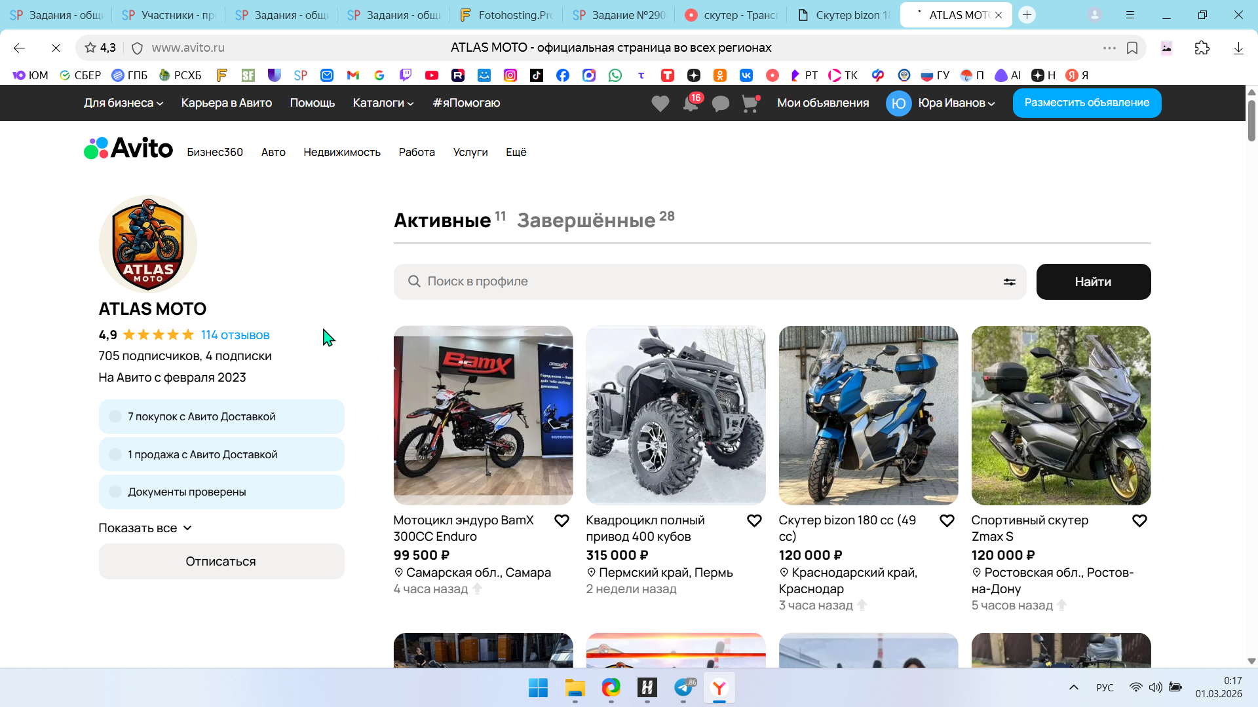The height and width of the screenshot is (707, 1258).
Task: Click the Avito logo
Action: click(129, 149)
